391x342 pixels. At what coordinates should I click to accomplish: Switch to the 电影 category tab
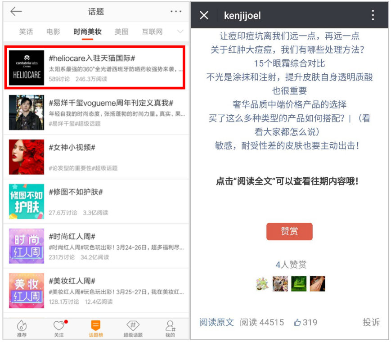(53, 32)
